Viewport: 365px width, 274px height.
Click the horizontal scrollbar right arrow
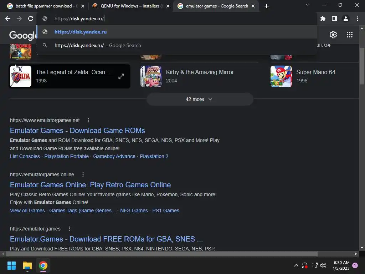click(x=356, y=254)
